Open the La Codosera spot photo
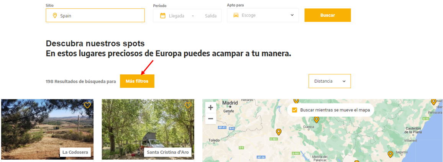This screenshot has width=443, height=162. (x=48, y=129)
